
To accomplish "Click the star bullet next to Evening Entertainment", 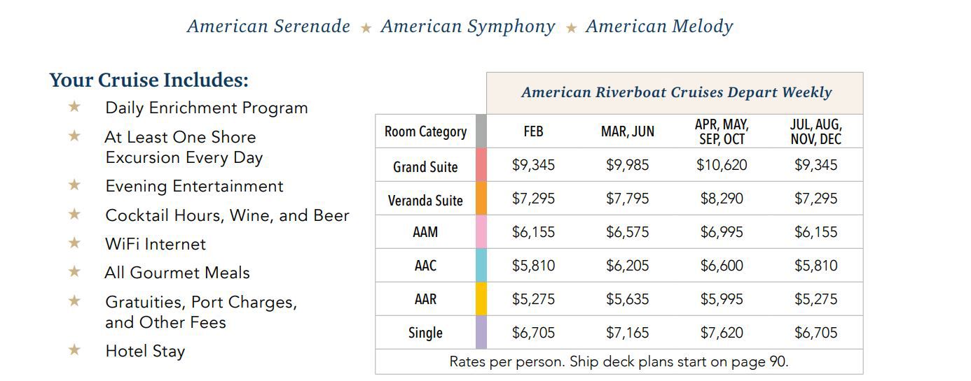I will point(74,185).
